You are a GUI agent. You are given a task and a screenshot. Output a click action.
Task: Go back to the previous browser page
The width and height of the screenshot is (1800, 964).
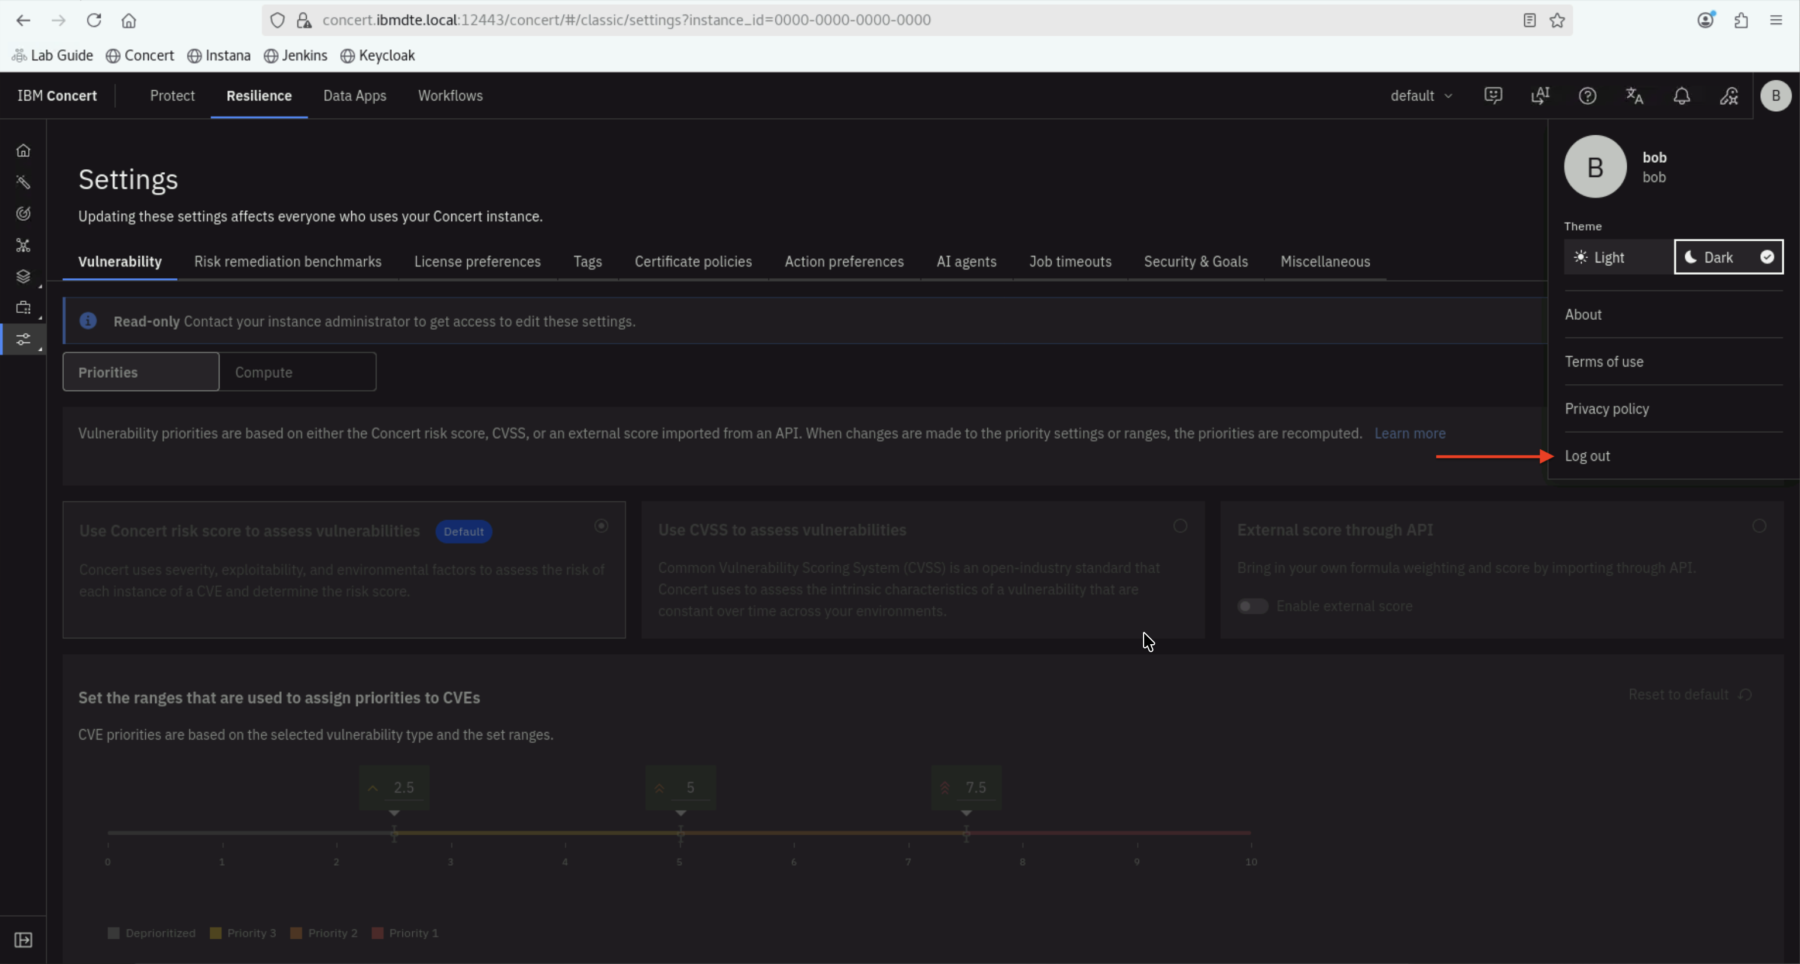coord(23,20)
